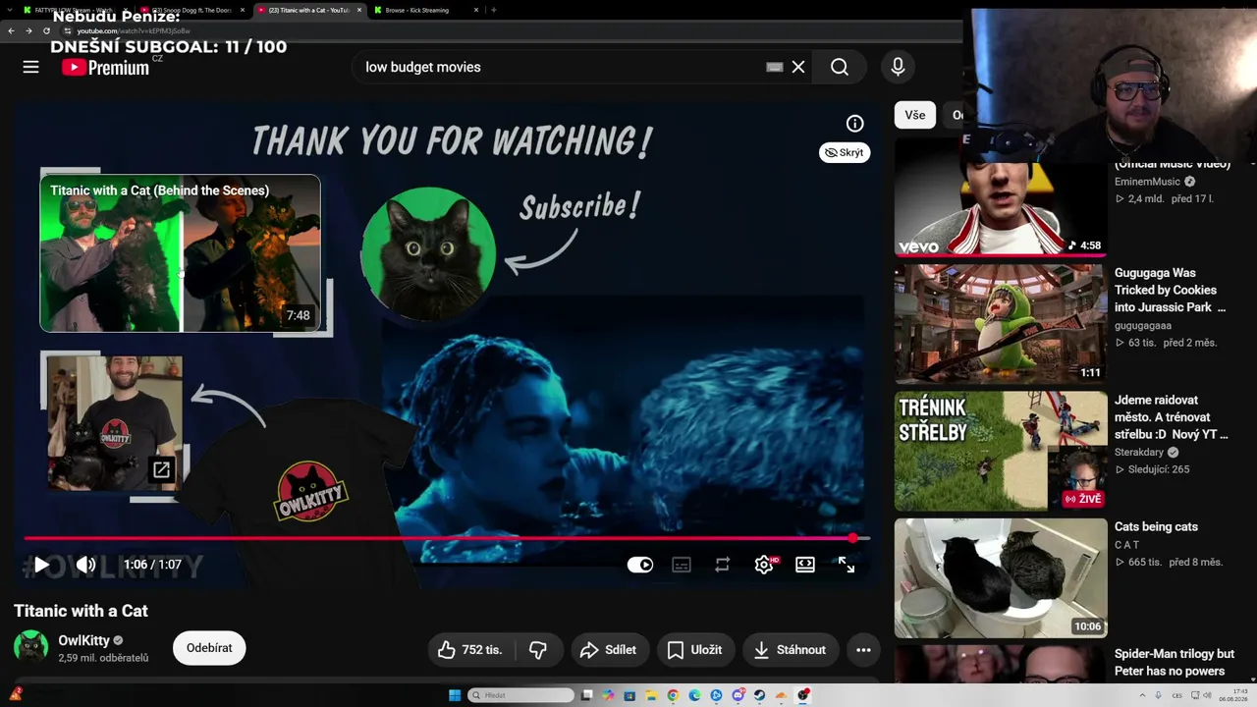Open the on-screen keyboard in search box
1257x707 pixels.
point(774,67)
